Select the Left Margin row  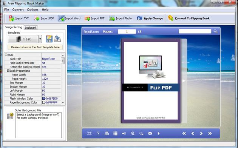32,91
